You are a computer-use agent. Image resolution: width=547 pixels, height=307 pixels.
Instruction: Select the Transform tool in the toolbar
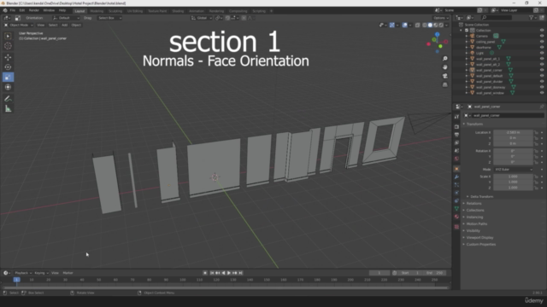click(x=8, y=87)
